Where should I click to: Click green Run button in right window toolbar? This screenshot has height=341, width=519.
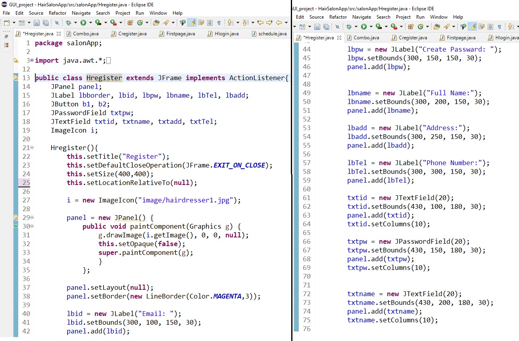click(364, 27)
